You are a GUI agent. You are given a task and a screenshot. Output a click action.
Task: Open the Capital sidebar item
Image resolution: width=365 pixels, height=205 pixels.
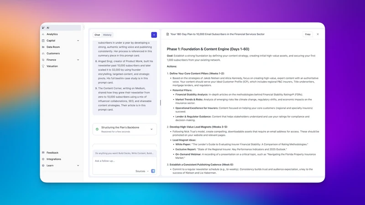pyautogui.click(x=61, y=41)
